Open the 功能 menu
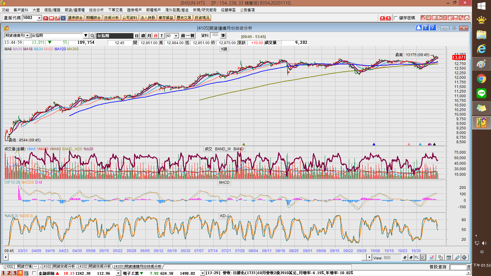Screen dimensions: 491x276 click(6, 10)
